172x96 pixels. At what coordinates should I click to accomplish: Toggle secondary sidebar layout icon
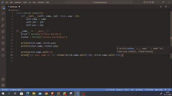tap(150, 2)
